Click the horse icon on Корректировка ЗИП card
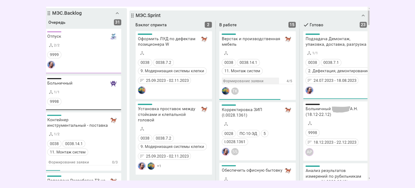 tap(288, 110)
